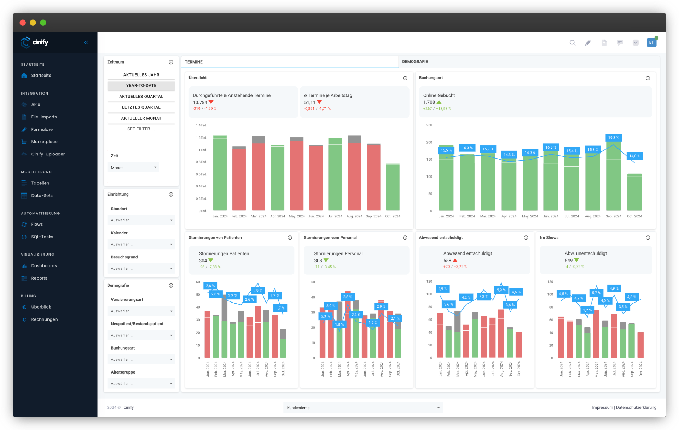Click the SET FILTER button
The image size is (679, 430).
tap(141, 129)
